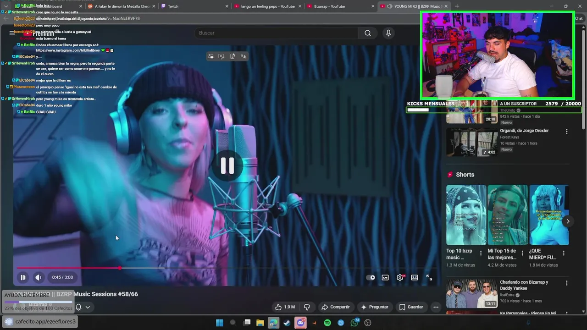Open File Explorer from taskbar
This screenshot has height=330, width=587.
click(260, 323)
